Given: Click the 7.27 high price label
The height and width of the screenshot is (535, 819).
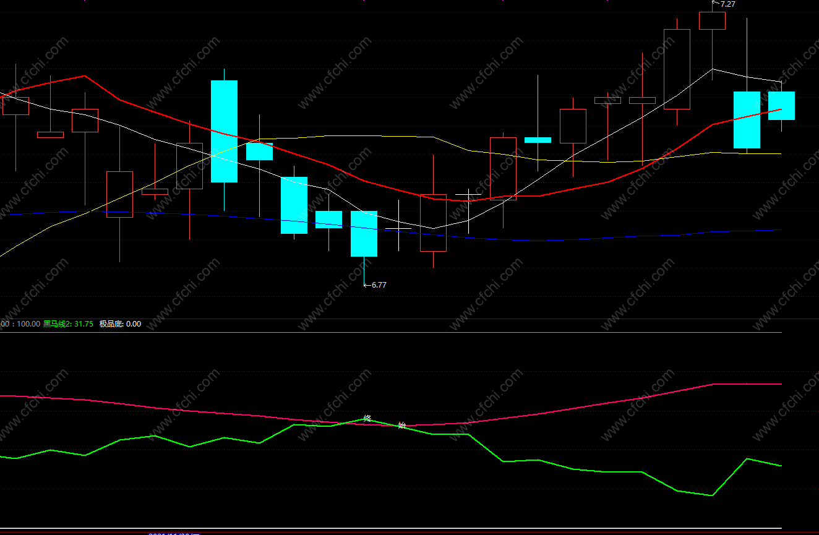Looking at the screenshot, I should (x=728, y=4).
